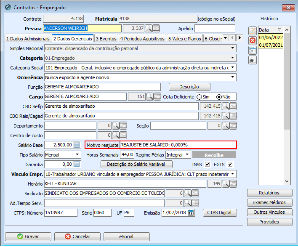Image resolution: width=298 pixels, height=247 pixels.
Task: Click the red delete icon in Histórico
Action: click(253, 40)
